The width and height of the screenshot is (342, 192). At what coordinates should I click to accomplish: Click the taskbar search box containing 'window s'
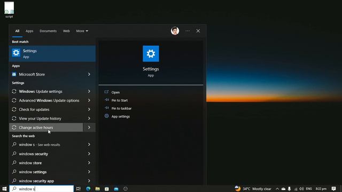point(42,189)
